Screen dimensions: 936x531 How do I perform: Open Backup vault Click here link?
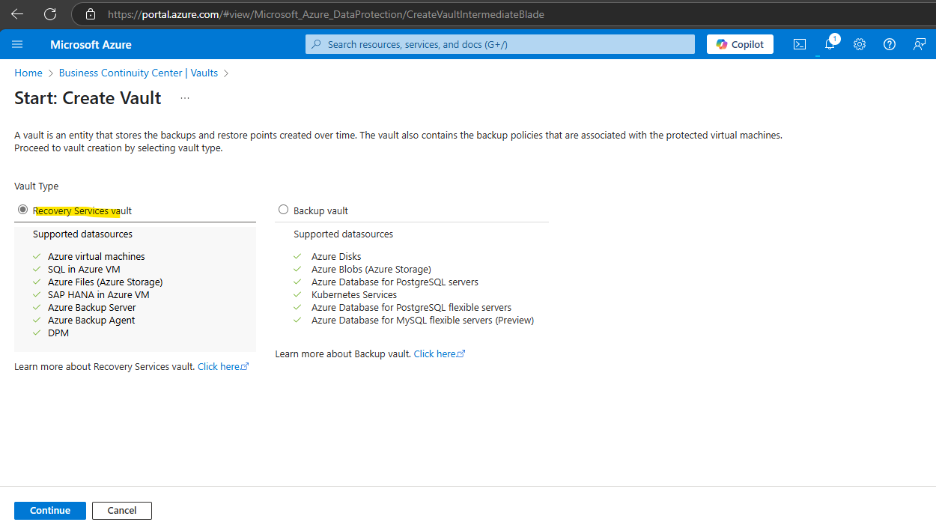440,354
